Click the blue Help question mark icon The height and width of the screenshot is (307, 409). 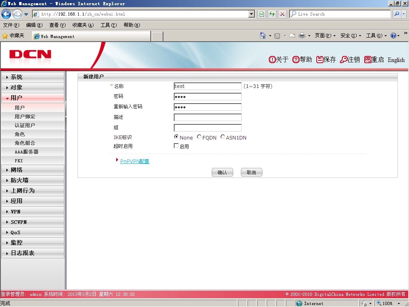pos(393,36)
